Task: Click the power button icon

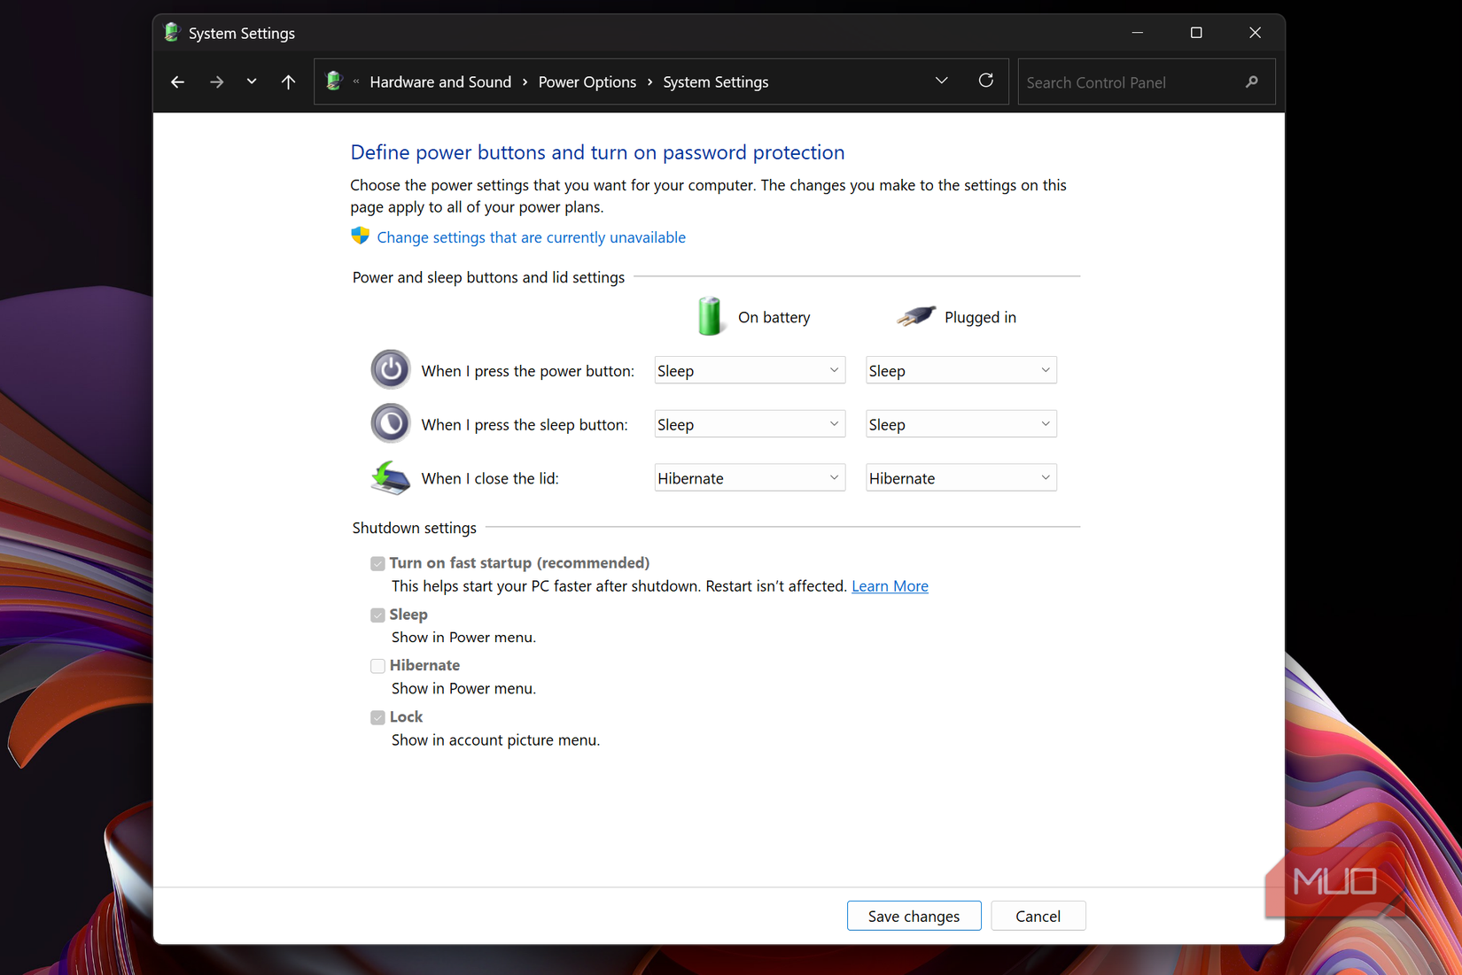Action: point(390,370)
